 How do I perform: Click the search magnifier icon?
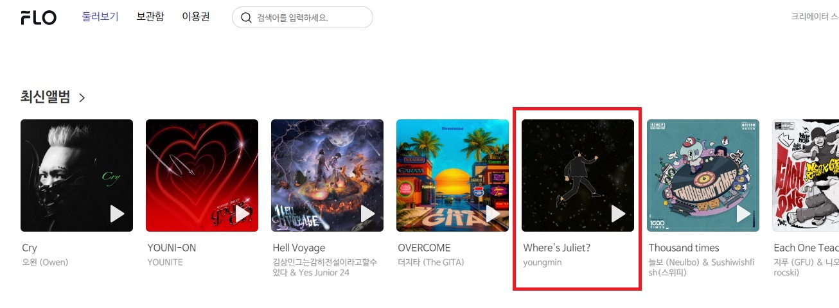point(246,17)
